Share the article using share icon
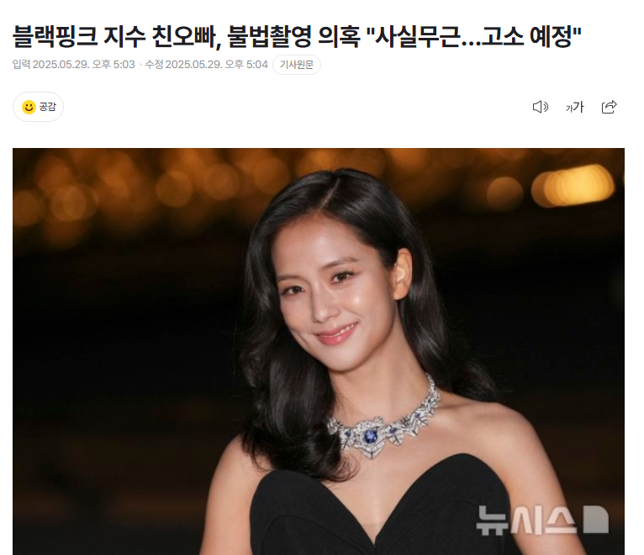 [609, 107]
